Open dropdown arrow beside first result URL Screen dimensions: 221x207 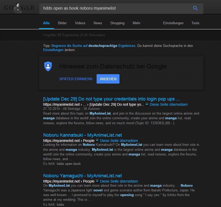click(x=147, y=104)
